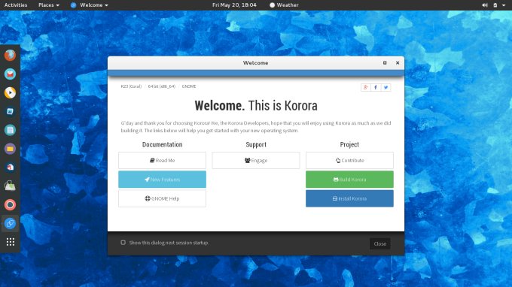Open the Places menu
The image size is (512, 287).
click(49, 5)
